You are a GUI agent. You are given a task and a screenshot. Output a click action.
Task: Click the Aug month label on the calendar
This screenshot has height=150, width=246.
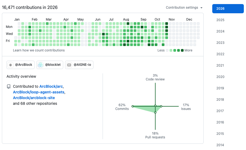pos(126,19)
